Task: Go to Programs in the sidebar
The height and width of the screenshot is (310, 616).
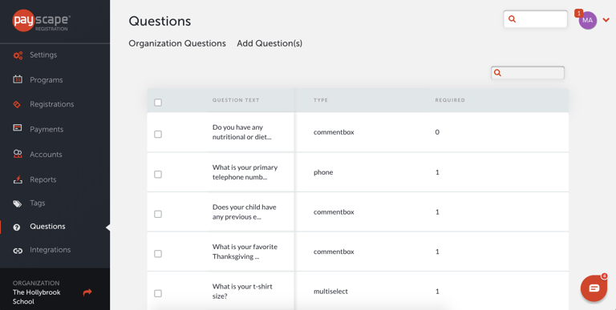Action: click(46, 79)
